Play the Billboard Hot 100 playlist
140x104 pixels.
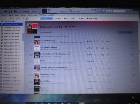[x=66, y=27]
